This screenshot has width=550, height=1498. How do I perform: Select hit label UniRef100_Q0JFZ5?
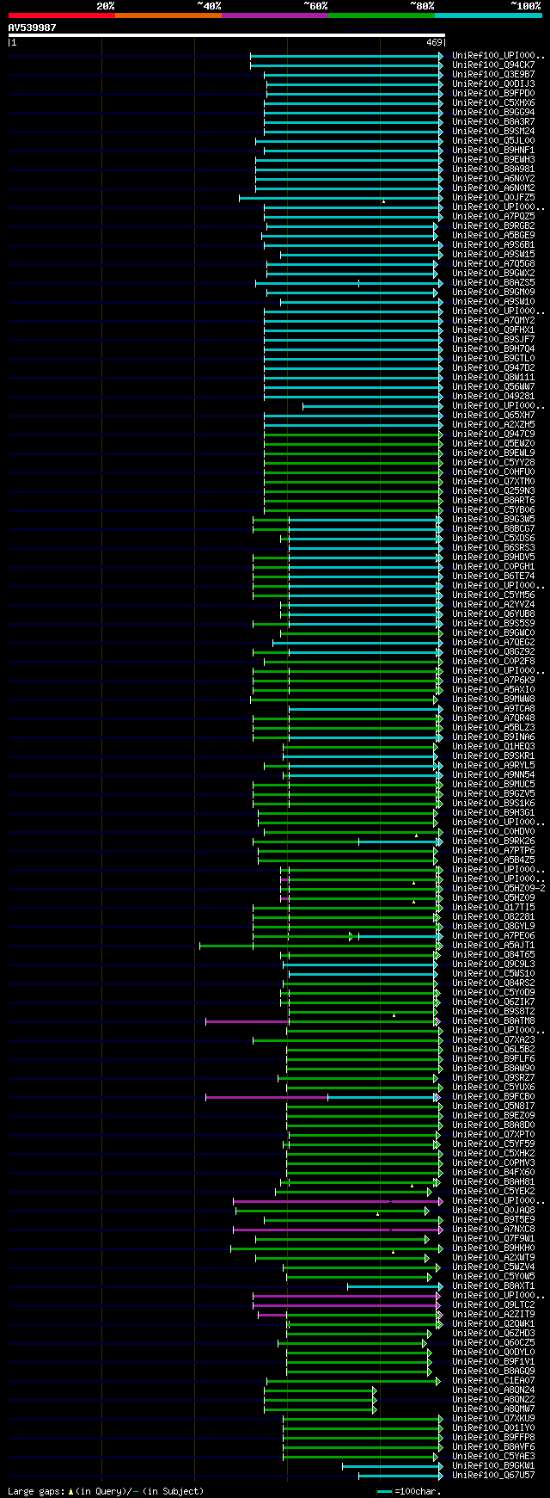(493, 198)
